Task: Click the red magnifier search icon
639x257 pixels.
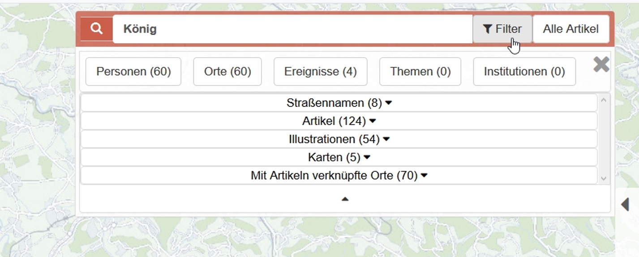Action: pyautogui.click(x=96, y=29)
